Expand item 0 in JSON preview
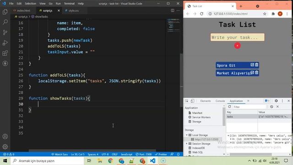 click(x=231, y=139)
